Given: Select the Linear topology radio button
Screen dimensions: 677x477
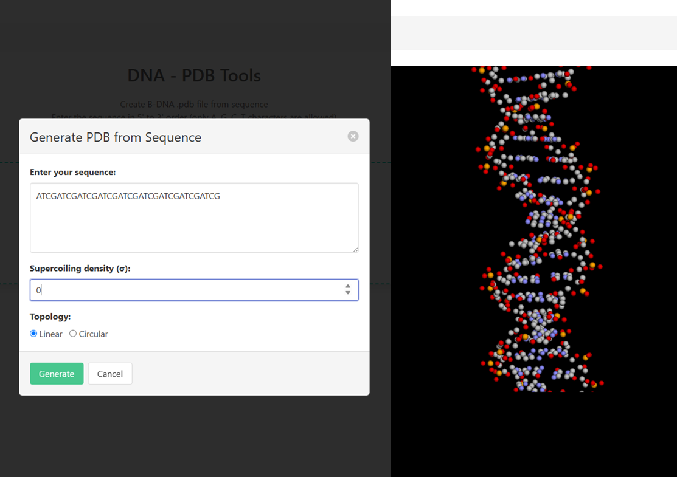Looking at the screenshot, I should point(33,334).
